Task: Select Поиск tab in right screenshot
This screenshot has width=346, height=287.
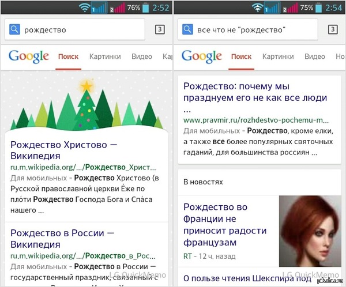Action: tap(242, 56)
